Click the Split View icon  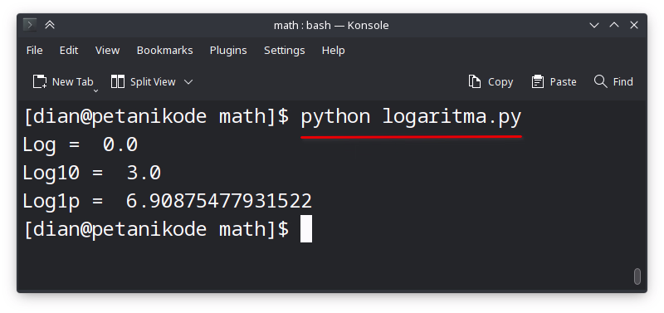(x=118, y=81)
